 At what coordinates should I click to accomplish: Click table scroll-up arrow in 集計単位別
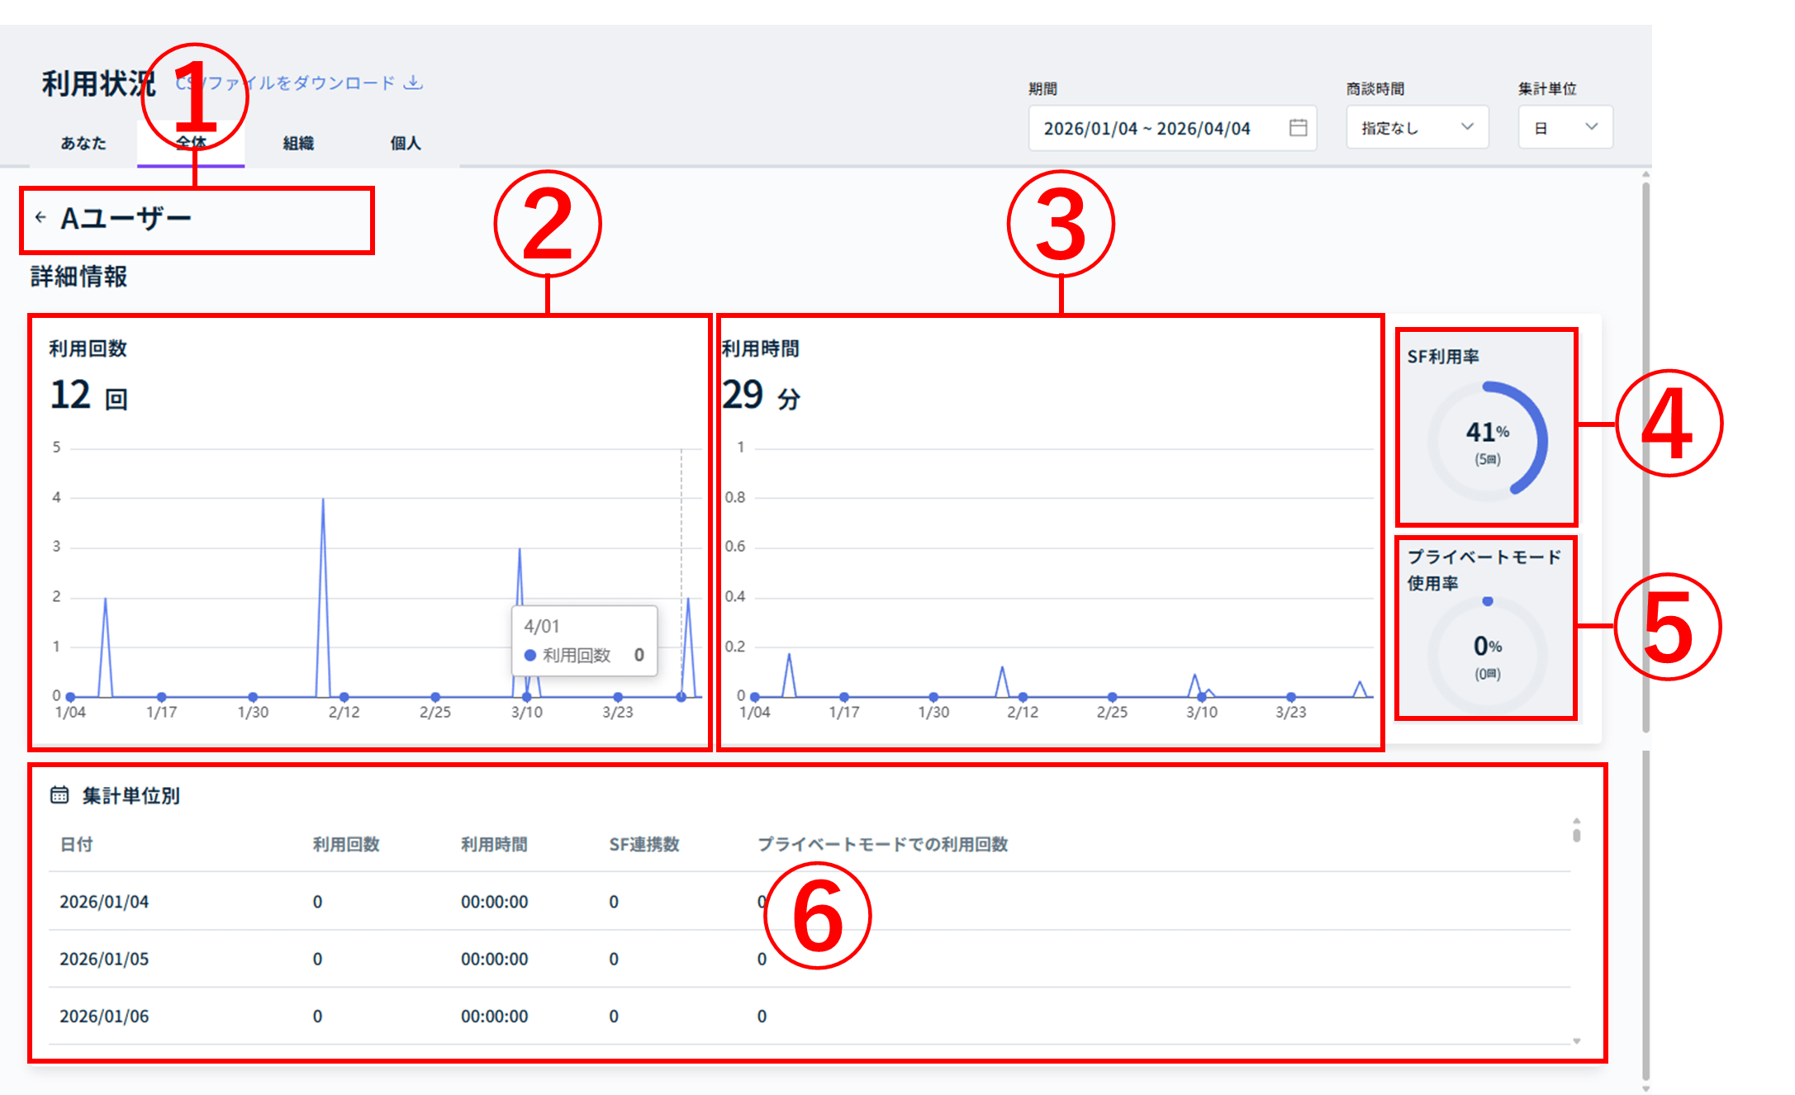[x=1576, y=820]
